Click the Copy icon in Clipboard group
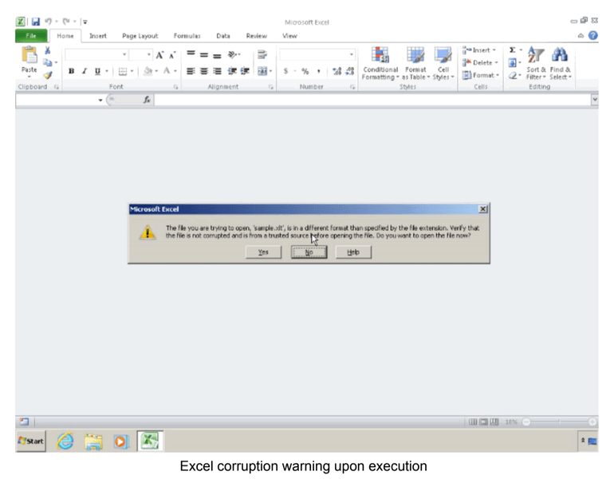 [47, 63]
